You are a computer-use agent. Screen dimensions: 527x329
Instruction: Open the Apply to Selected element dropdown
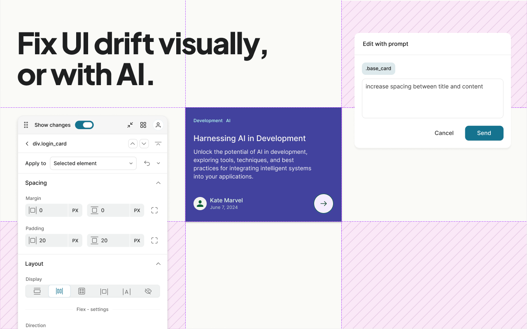(93, 163)
